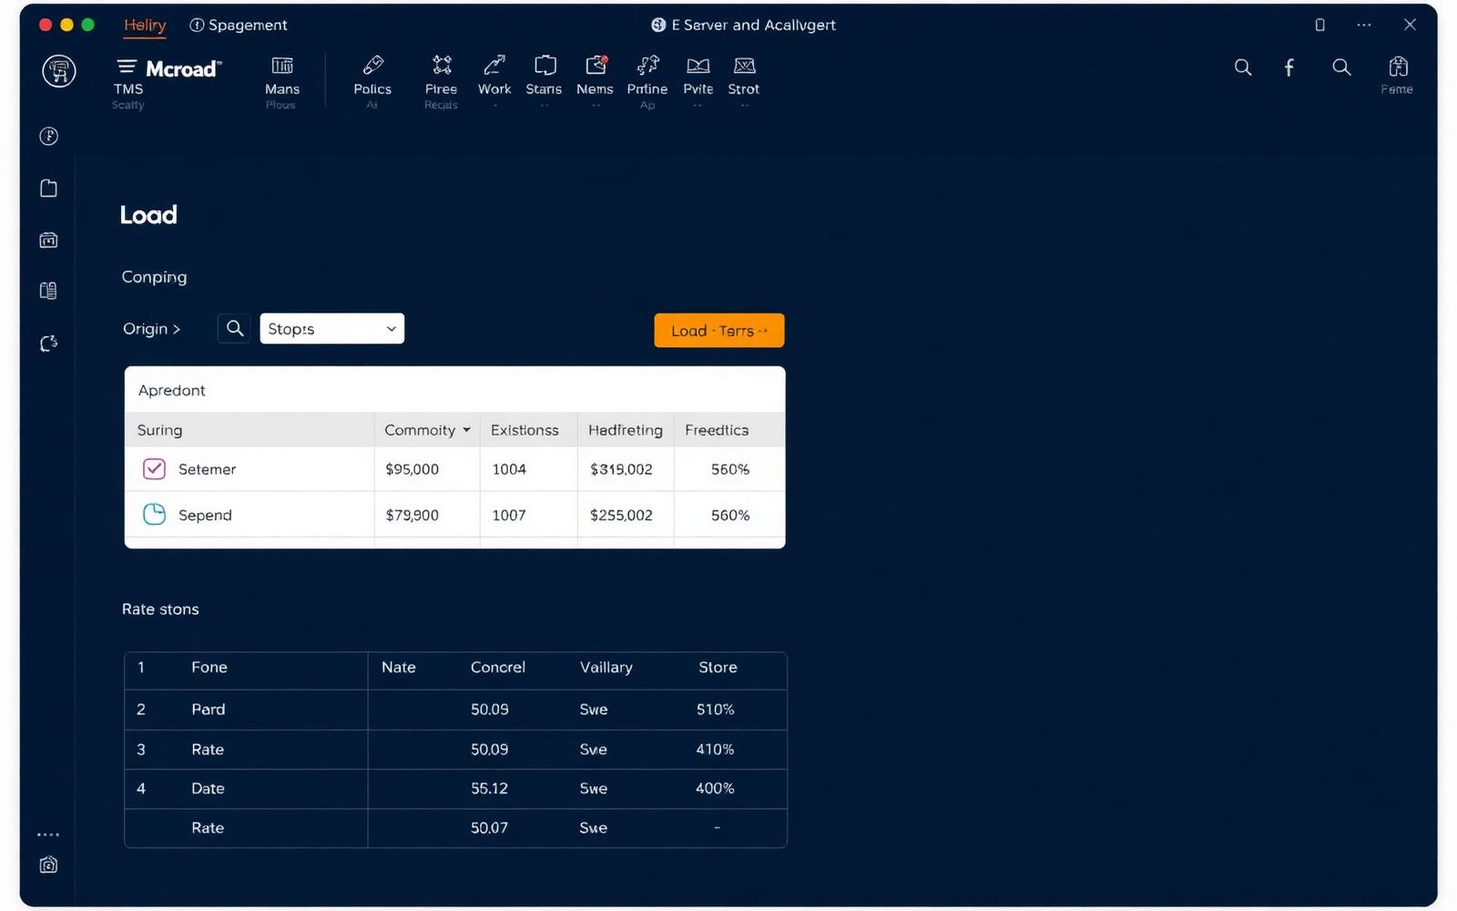
Task: Click the Conping label
Action: [x=154, y=277]
